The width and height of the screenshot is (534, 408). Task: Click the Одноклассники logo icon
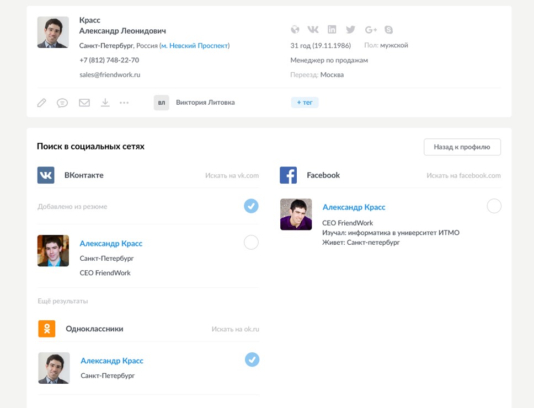(x=46, y=328)
